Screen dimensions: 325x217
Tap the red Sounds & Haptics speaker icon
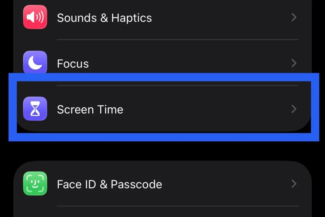[35, 17]
